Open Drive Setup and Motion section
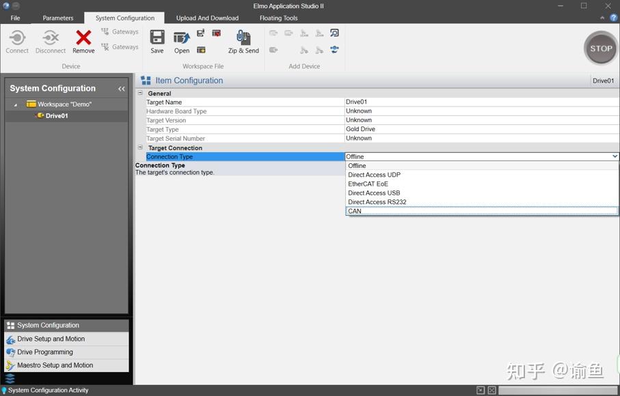620x396 pixels. point(66,339)
